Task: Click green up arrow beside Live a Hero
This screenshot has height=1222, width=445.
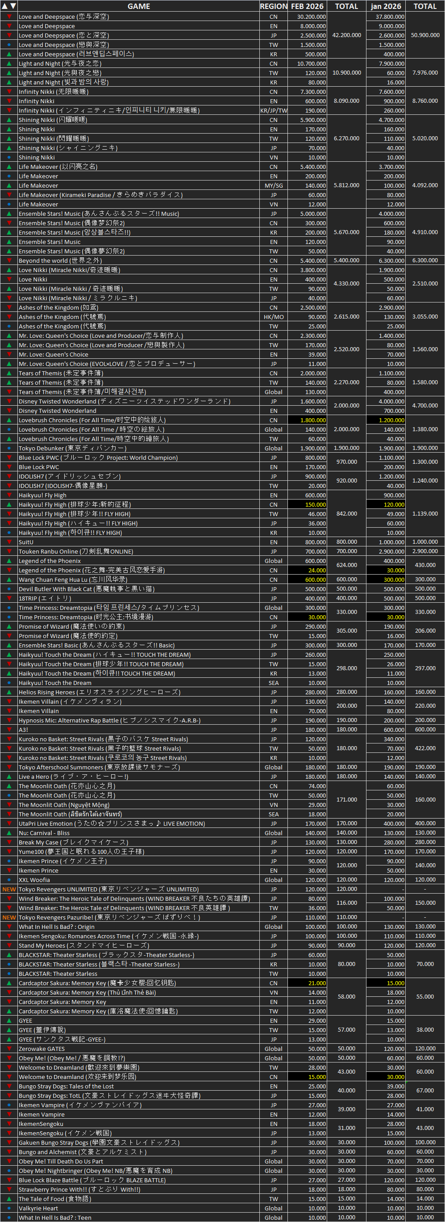Action: 9,777
